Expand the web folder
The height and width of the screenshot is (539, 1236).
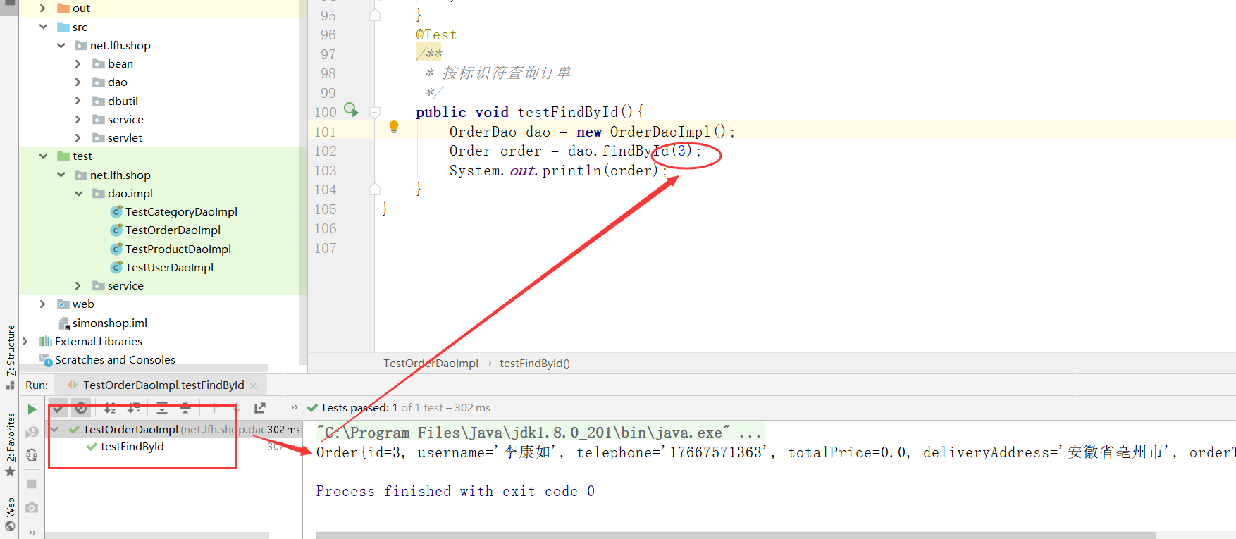tap(43, 304)
